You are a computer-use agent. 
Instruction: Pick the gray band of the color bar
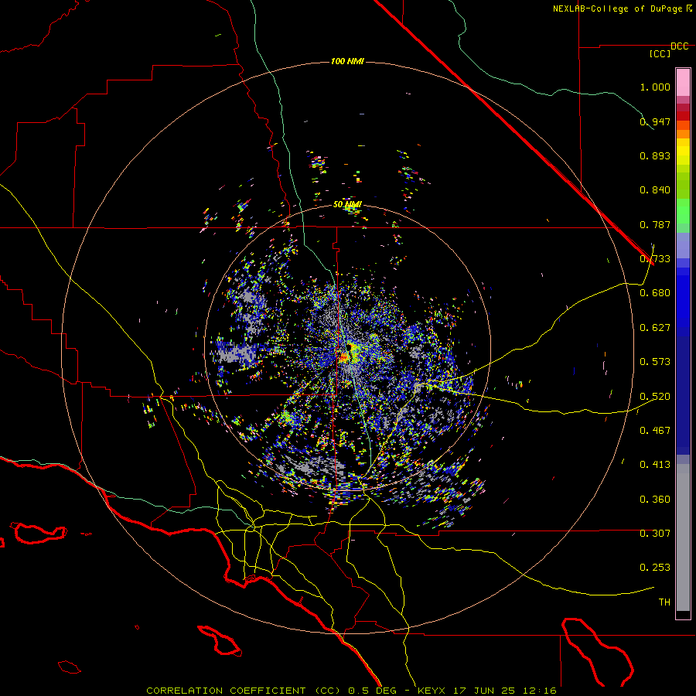683,537
